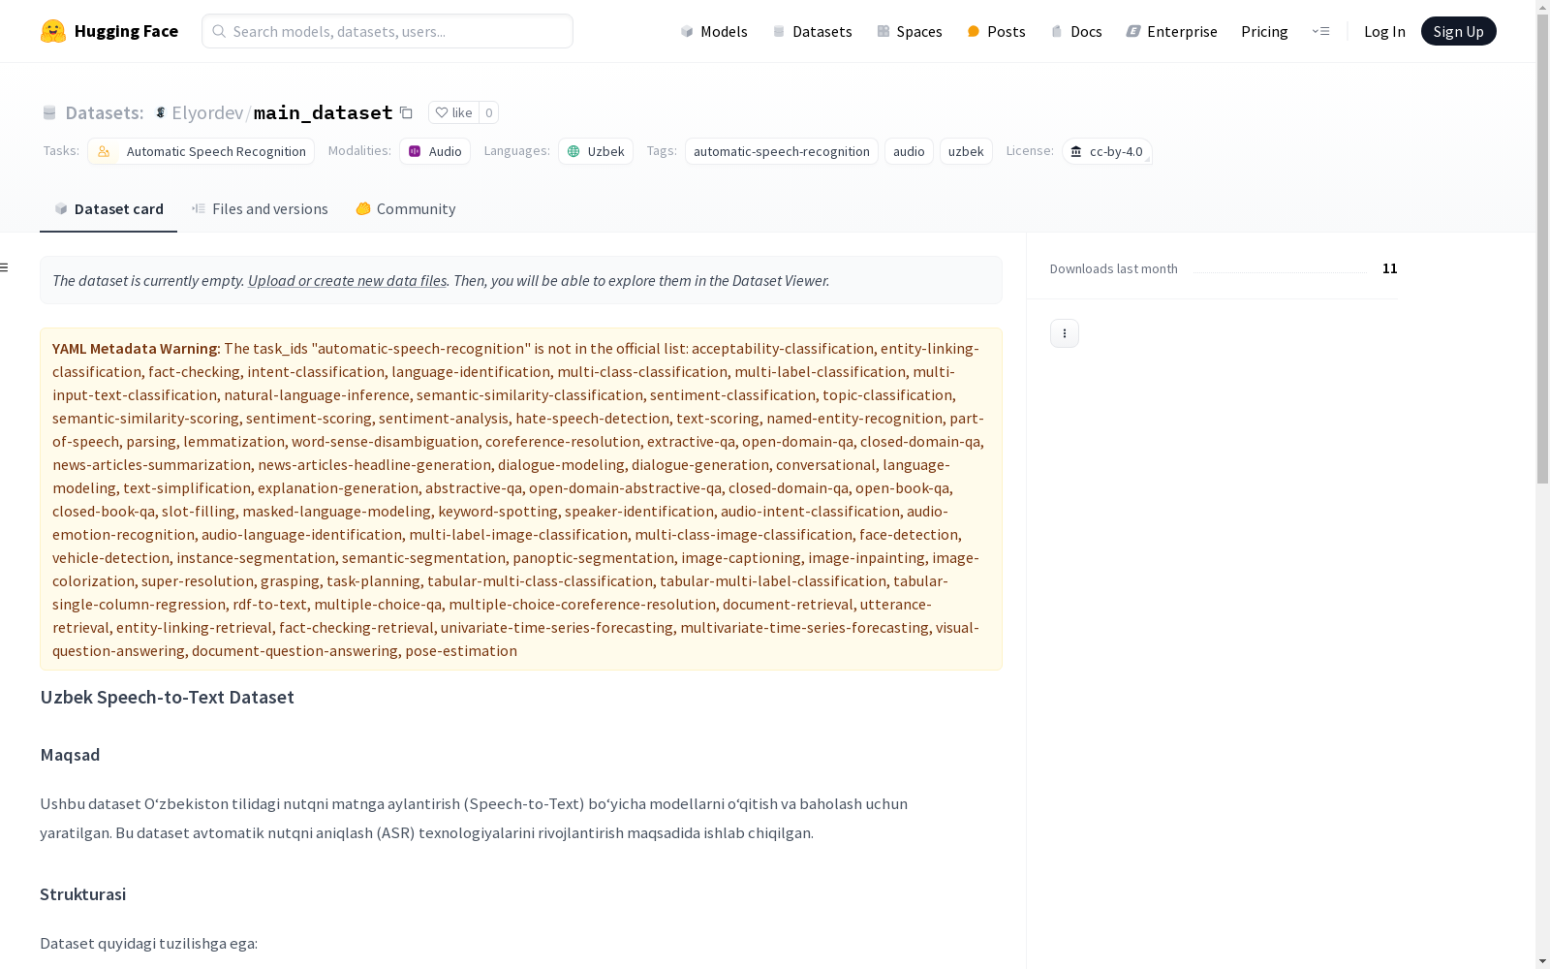Click the Hugging Face logo icon
Image resolution: width=1550 pixels, height=969 pixels.
click(x=53, y=31)
